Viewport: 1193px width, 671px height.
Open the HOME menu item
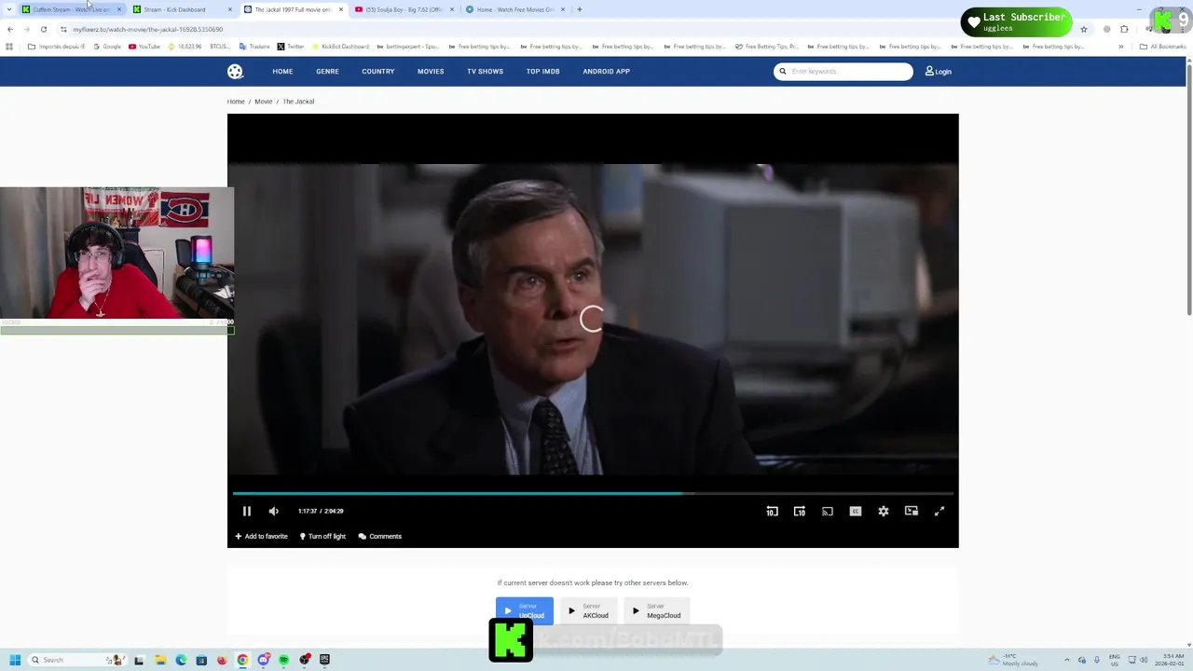pos(282,71)
